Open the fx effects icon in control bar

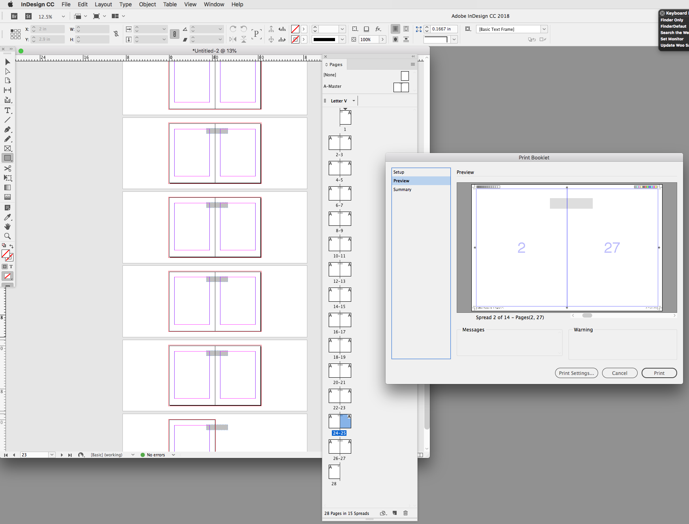pos(378,29)
